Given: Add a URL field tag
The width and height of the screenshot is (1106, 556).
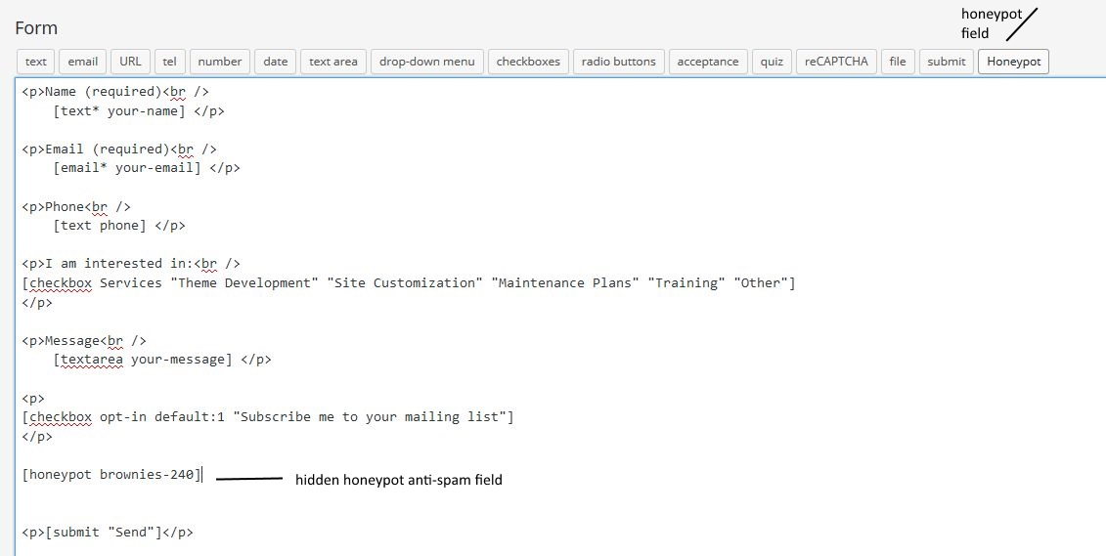Looking at the screenshot, I should click(x=130, y=62).
